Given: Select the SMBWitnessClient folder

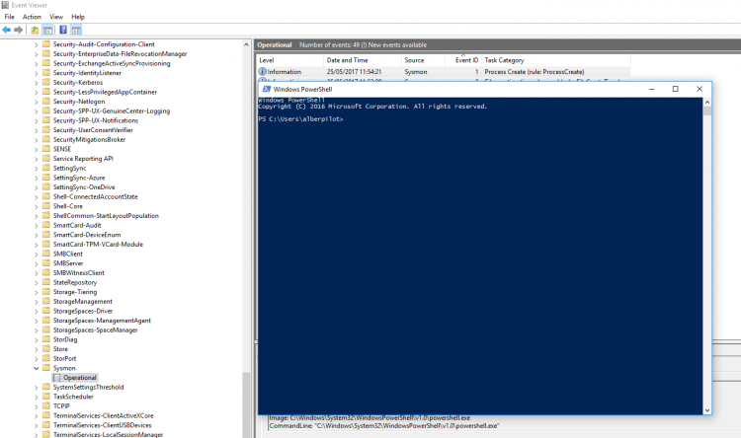Looking at the screenshot, I should click(78, 273).
